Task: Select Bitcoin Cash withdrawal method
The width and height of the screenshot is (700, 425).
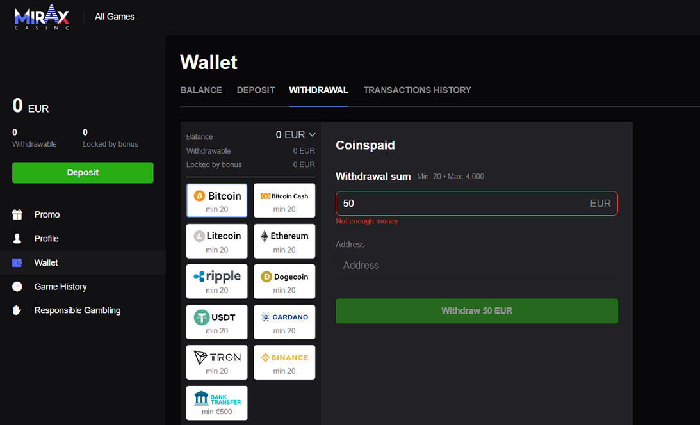Action: tap(284, 201)
